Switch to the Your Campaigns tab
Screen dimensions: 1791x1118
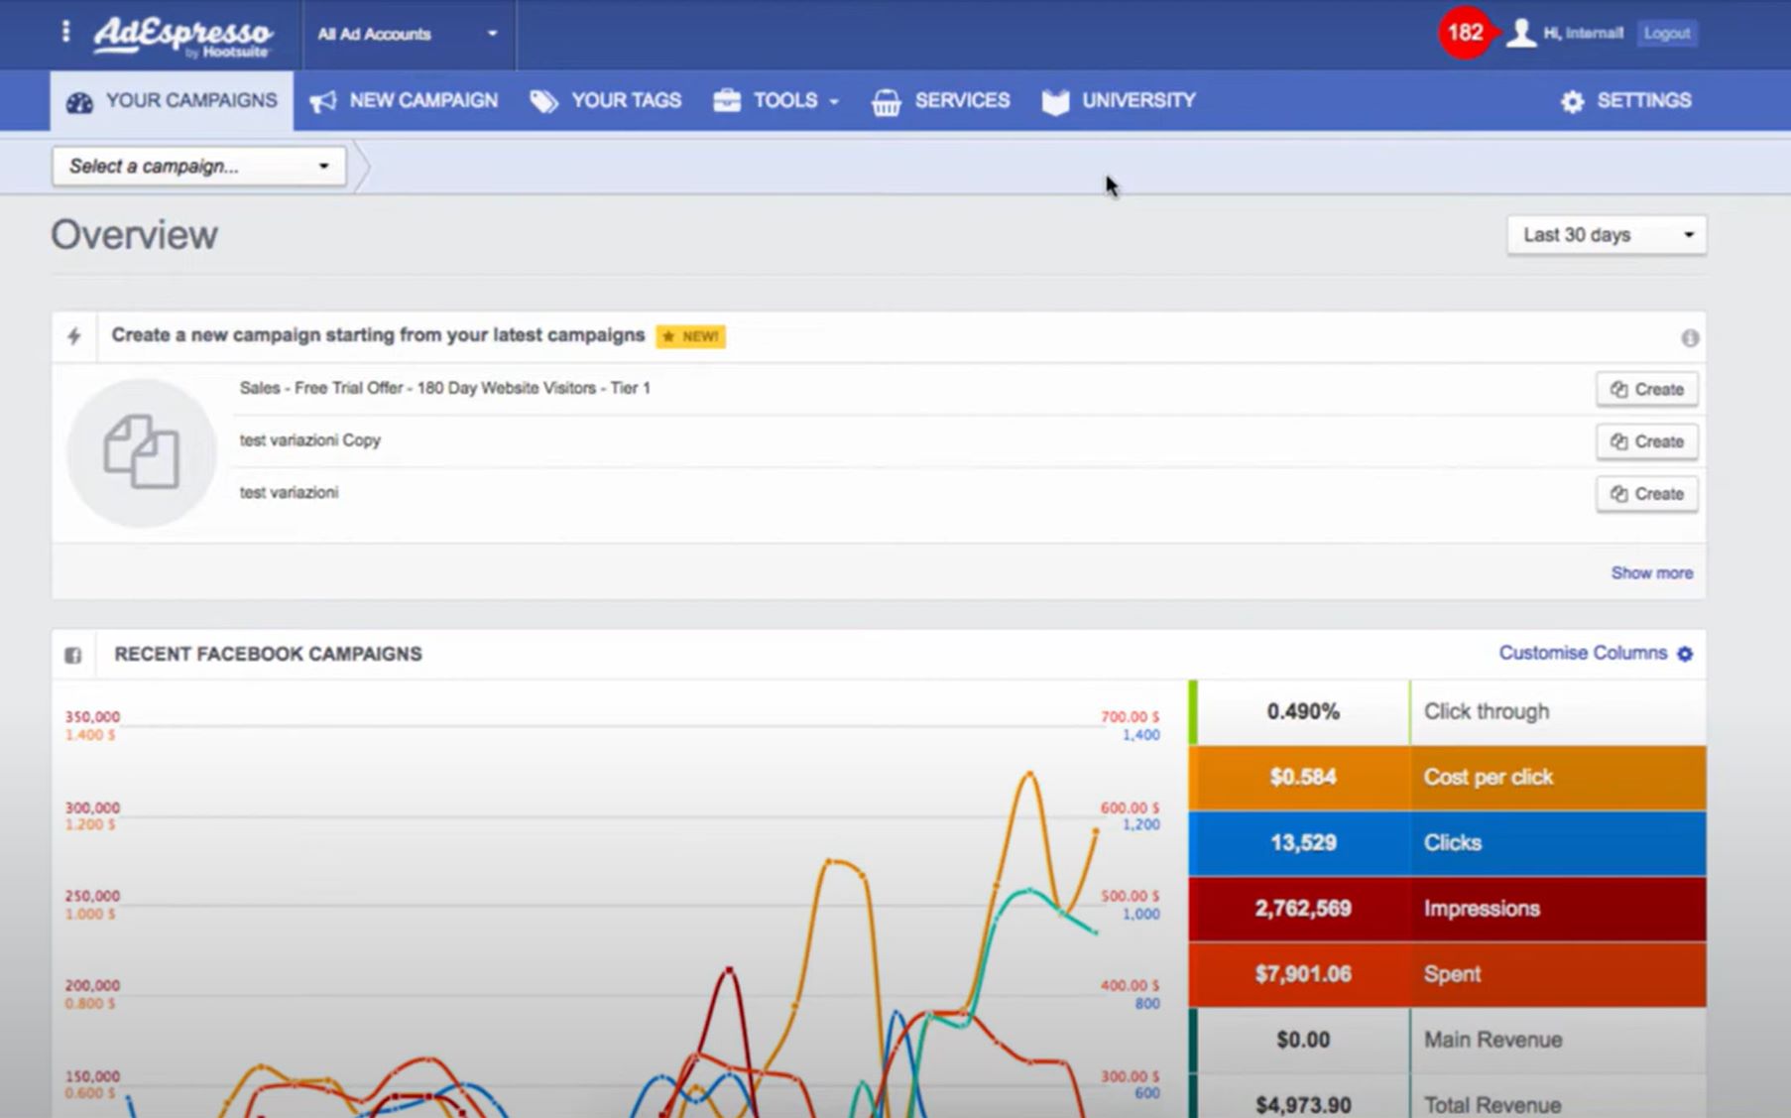pos(170,100)
